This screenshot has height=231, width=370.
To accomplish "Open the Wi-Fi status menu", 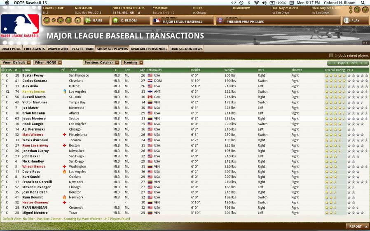I will pos(256,3).
